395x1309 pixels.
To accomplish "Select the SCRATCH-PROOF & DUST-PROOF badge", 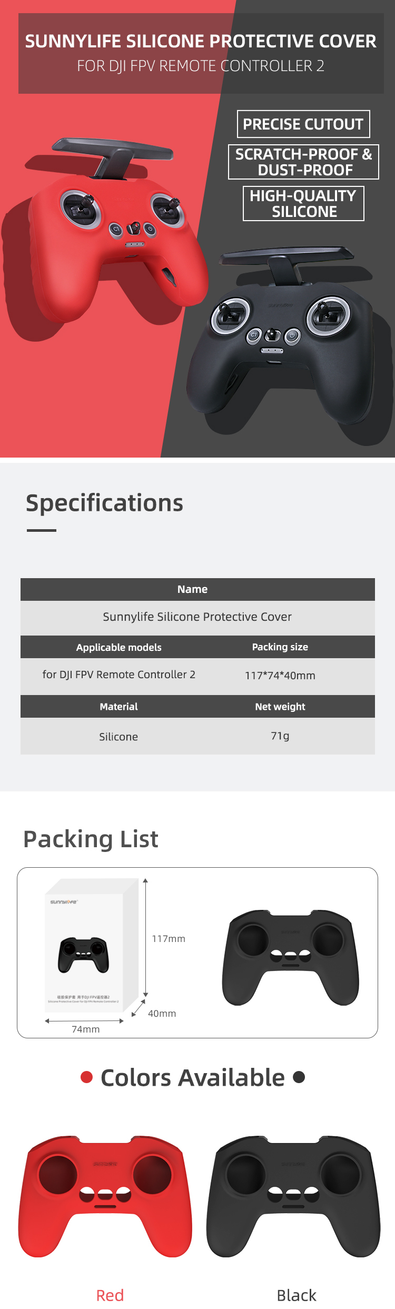I will point(303,162).
